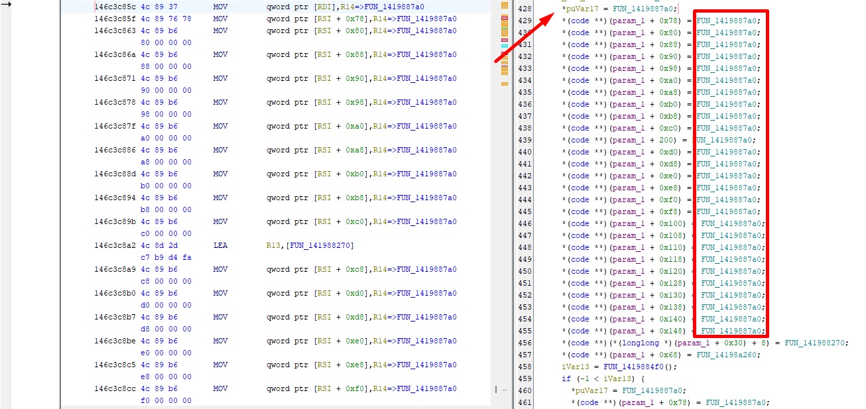
Task: Click FUN_141988270 on decompiler line 456
Action: [816, 343]
